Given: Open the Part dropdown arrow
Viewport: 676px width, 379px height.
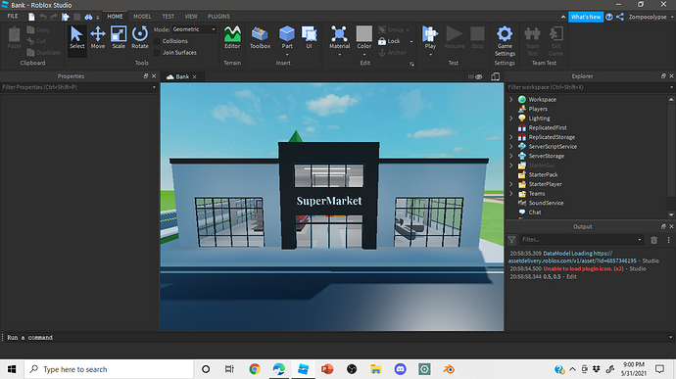Looking at the screenshot, I should pyautogui.click(x=287, y=55).
